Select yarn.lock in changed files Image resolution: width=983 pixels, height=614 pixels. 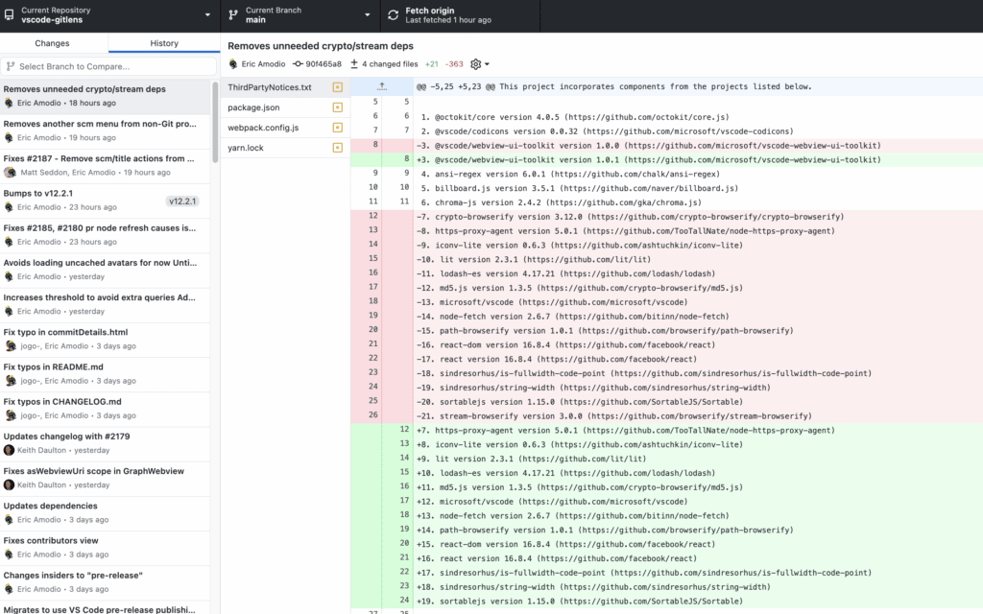pyautogui.click(x=285, y=147)
